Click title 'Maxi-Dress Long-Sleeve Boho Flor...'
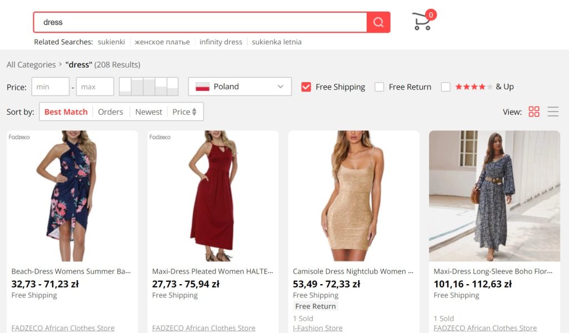Viewport: 569px width, 333px height. (x=493, y=271)
